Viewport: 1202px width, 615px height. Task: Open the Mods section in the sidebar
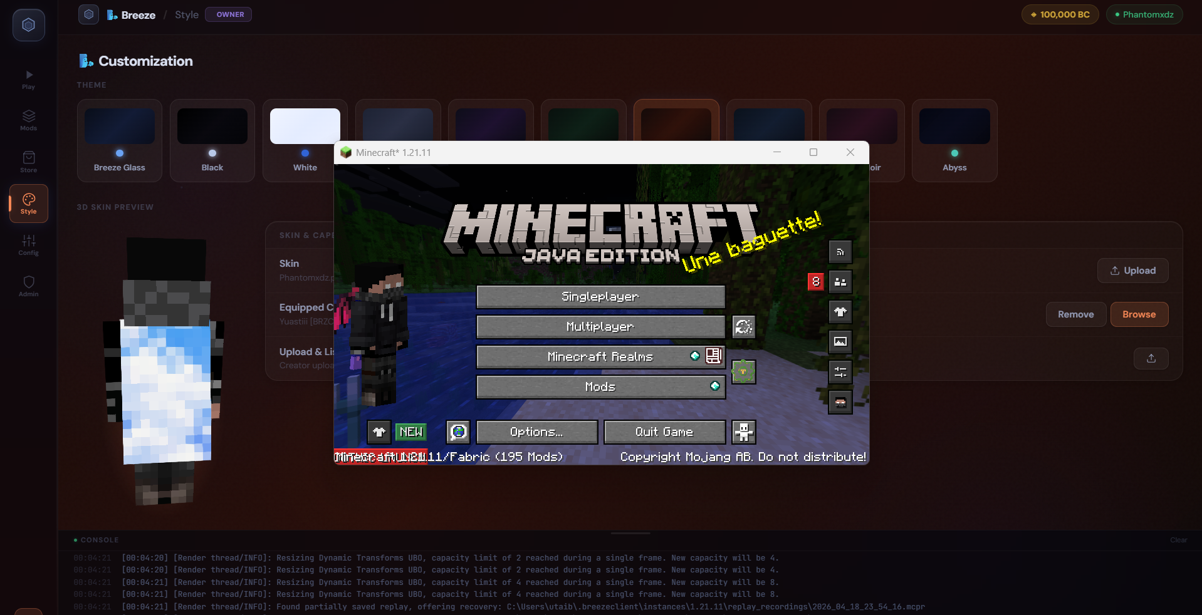(x=28, y=120)
